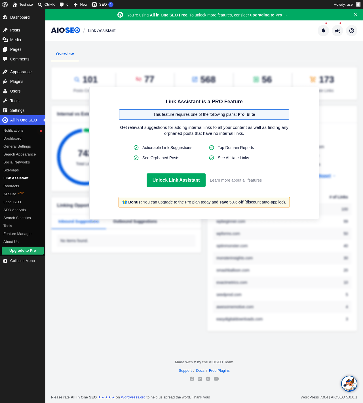
Task: Go to General Settings
Action: point(23,146)
